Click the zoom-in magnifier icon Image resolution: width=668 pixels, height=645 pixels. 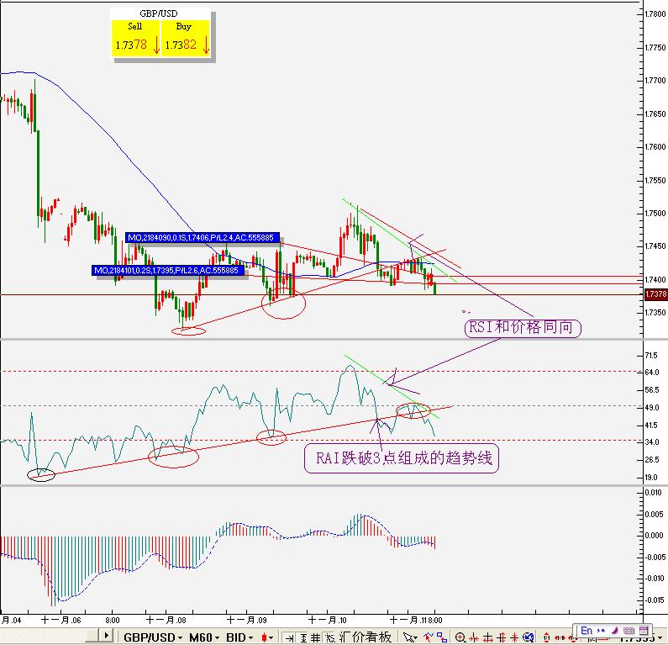[460, 637]
